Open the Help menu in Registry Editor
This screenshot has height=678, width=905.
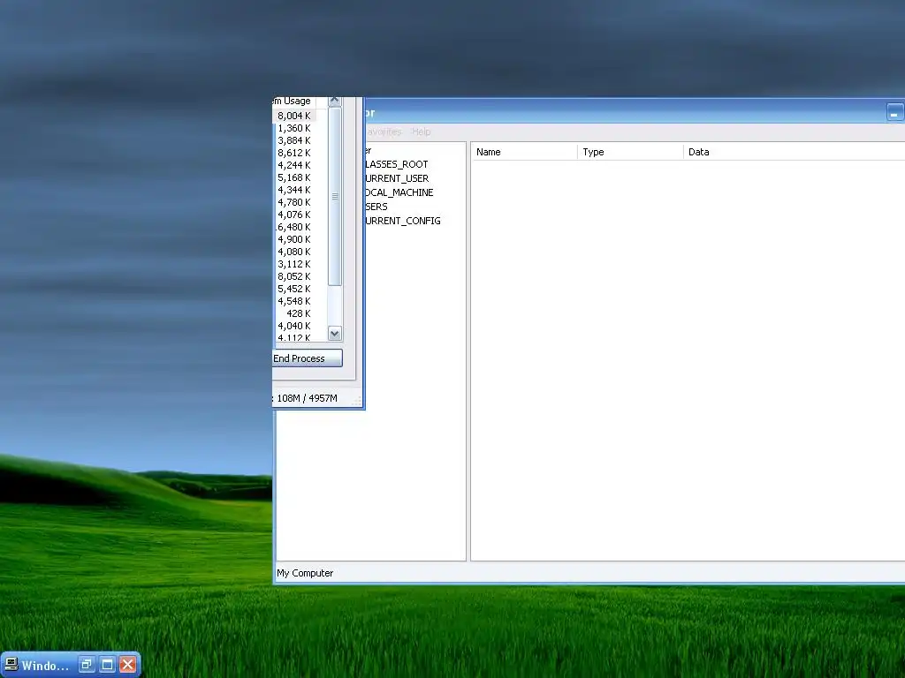[422, 132]
